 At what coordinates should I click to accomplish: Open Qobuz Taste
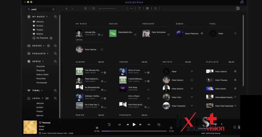42,75
